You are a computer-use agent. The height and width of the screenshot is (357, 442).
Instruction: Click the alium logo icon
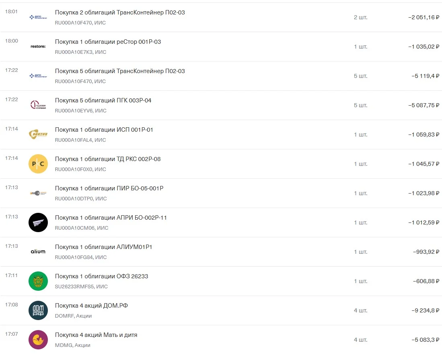38,251
